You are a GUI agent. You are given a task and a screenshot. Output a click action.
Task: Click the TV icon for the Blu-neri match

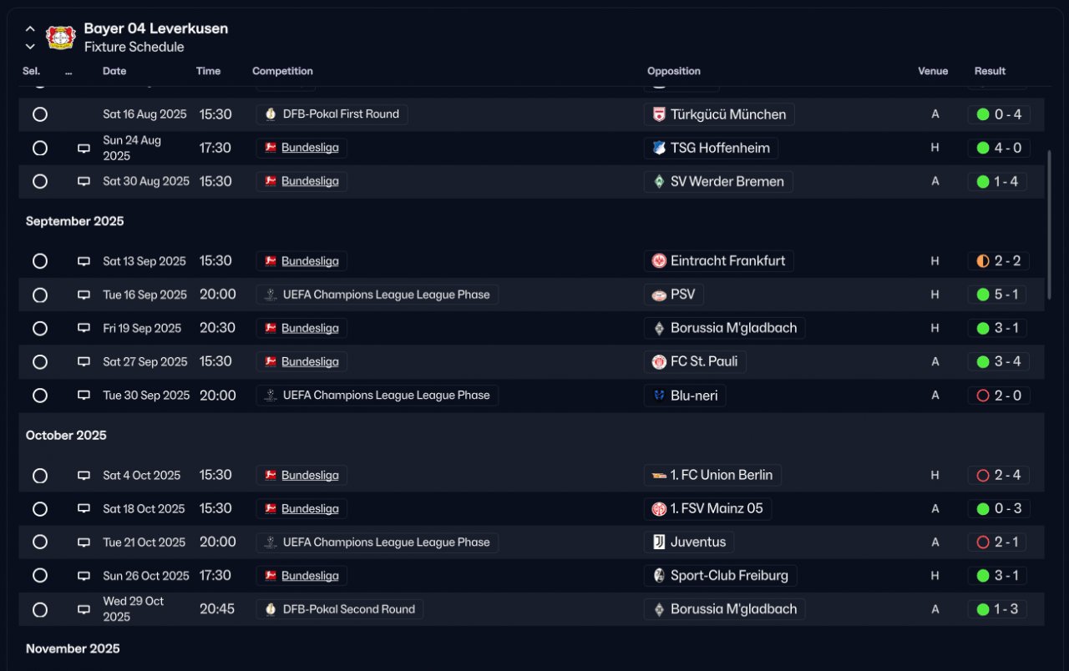(x=84, y=396)
